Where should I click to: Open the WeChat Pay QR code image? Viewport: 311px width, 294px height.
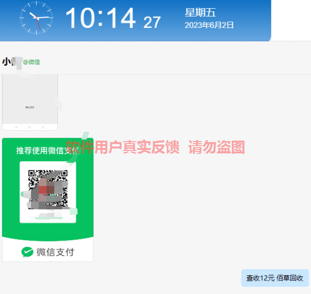click(48, 200)
